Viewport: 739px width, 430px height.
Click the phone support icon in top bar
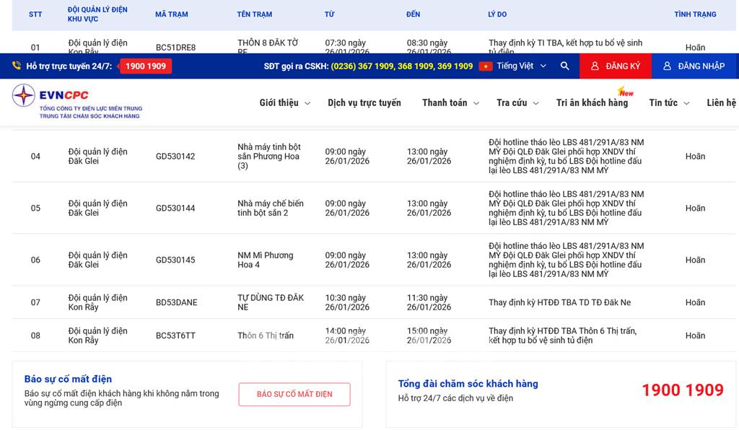tap(17, 66)
